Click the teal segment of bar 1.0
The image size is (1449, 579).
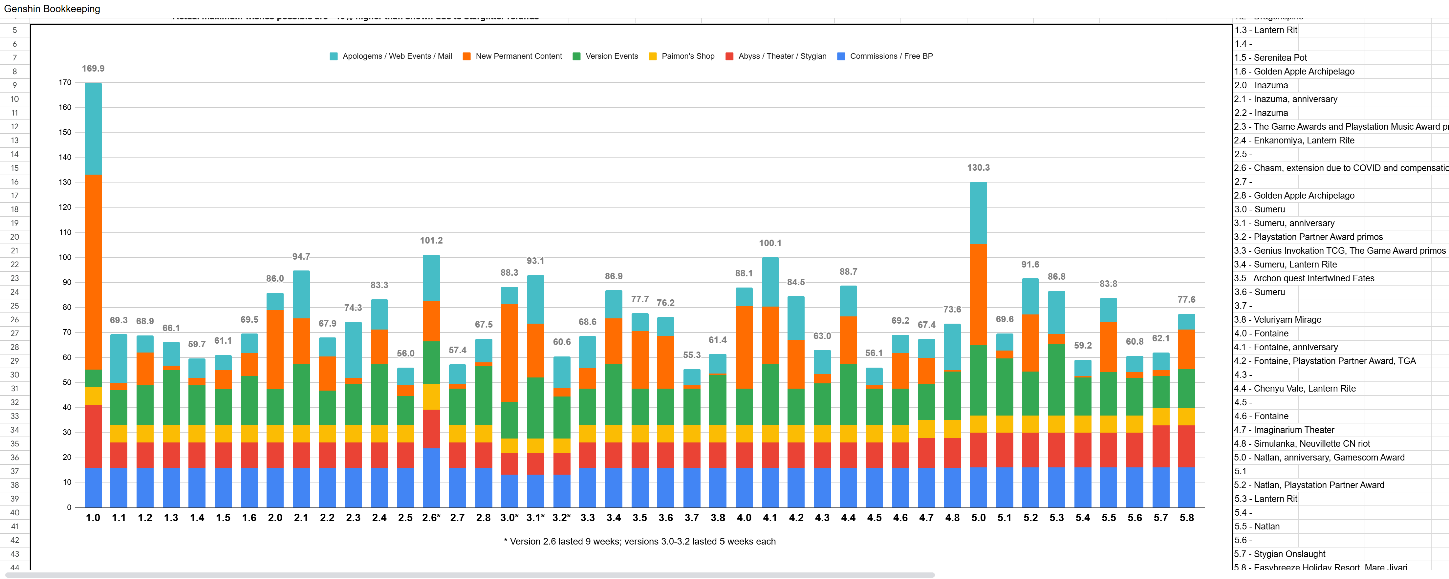(93, 128)
